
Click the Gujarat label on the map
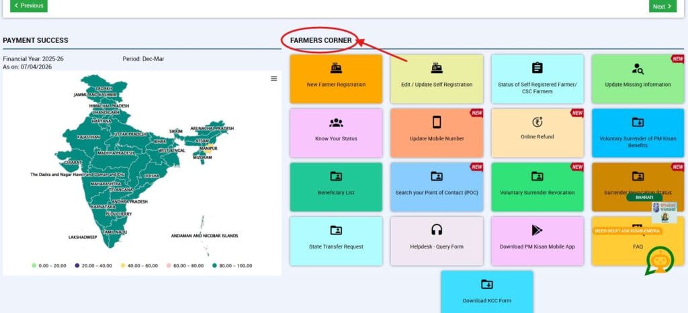[73, 162]
